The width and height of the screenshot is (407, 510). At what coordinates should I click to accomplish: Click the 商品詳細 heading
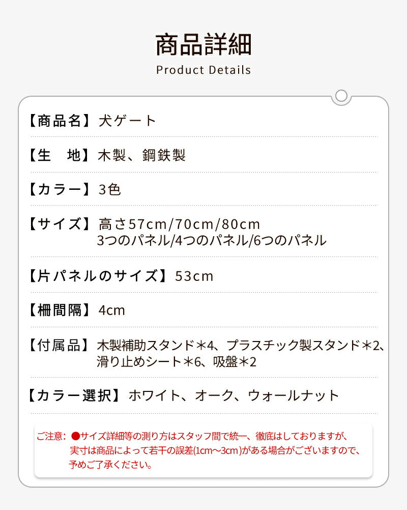[203, 44]
